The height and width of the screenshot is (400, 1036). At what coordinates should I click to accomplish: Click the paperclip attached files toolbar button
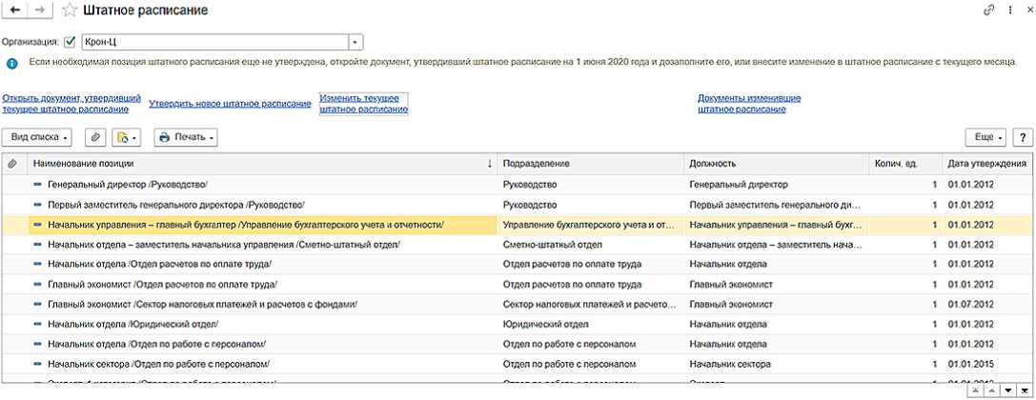coord(95,137)
